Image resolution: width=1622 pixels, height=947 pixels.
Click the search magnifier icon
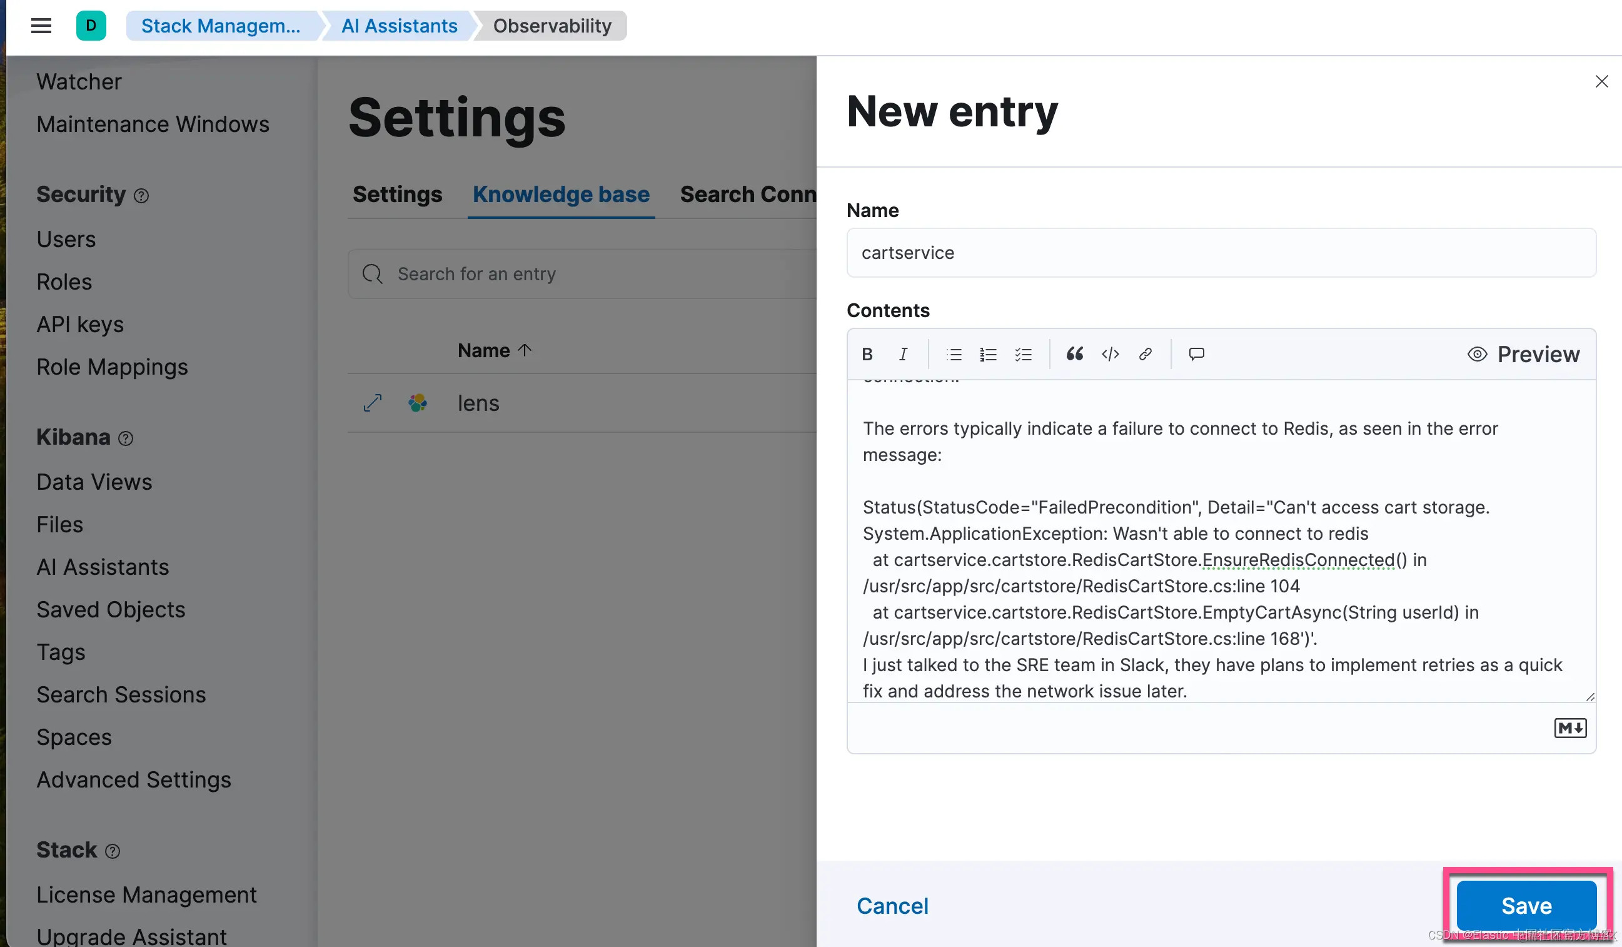(x=372, y=273)
